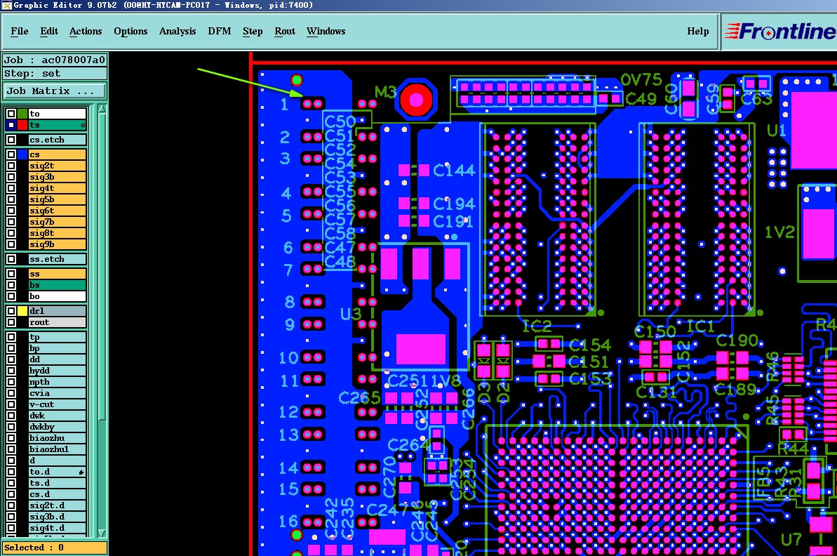Select the sig3b layer name
Image resolution: width=837 pixels, height=556 pixels.
coord(57,177)
